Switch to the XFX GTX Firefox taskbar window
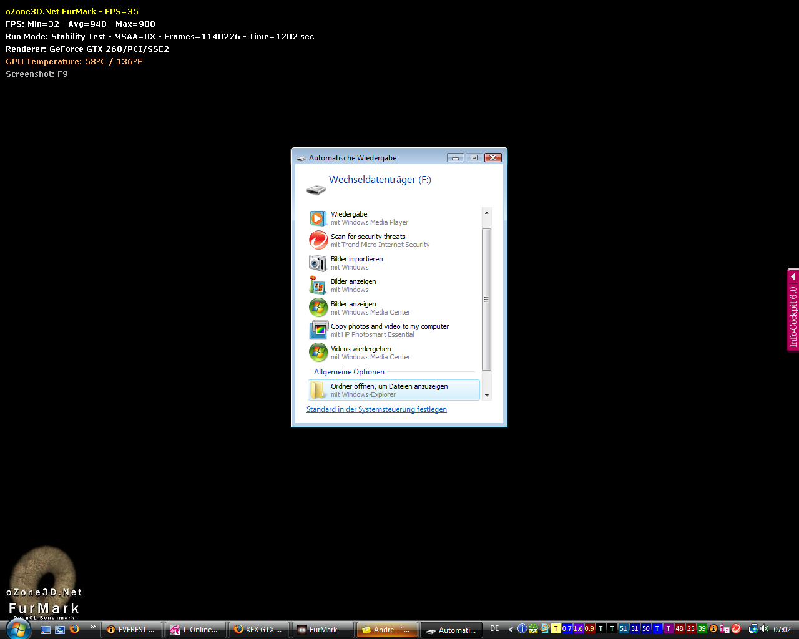This screenshot has height=639, width=799. click(x=258, y=630)
